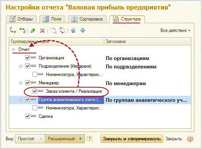Uncheck the Подразделение (Иерархия) checkbox
This screenshot has width=202, height=149.
pos(27,66)
